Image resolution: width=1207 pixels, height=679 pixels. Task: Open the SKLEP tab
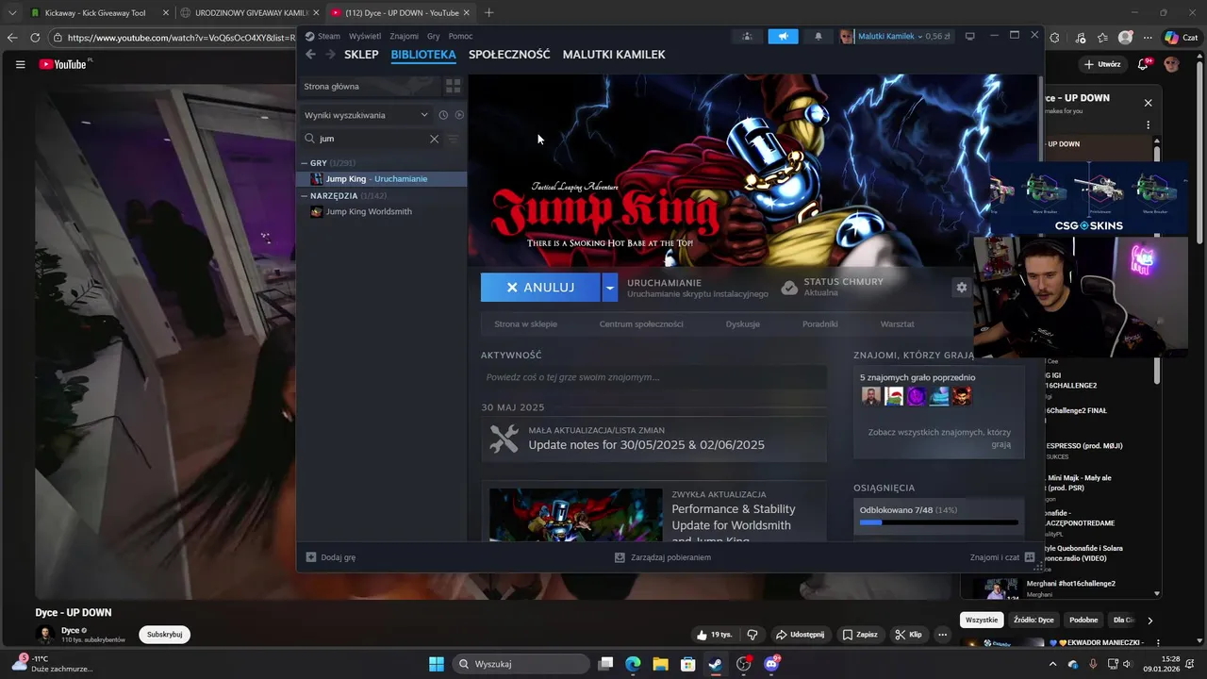[361, 55]
